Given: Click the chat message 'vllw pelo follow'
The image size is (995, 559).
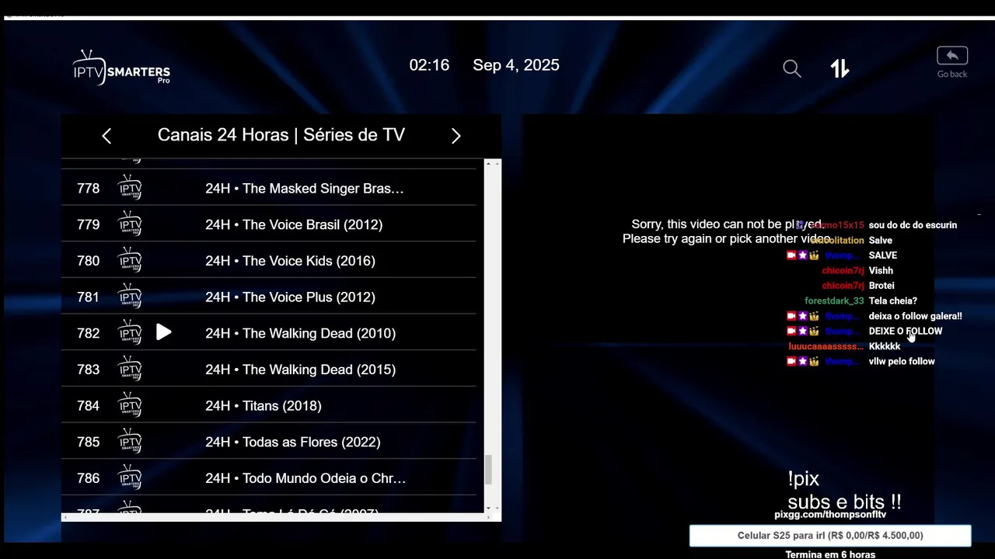Looking at the screenshot, I should [x=902, y=362].
